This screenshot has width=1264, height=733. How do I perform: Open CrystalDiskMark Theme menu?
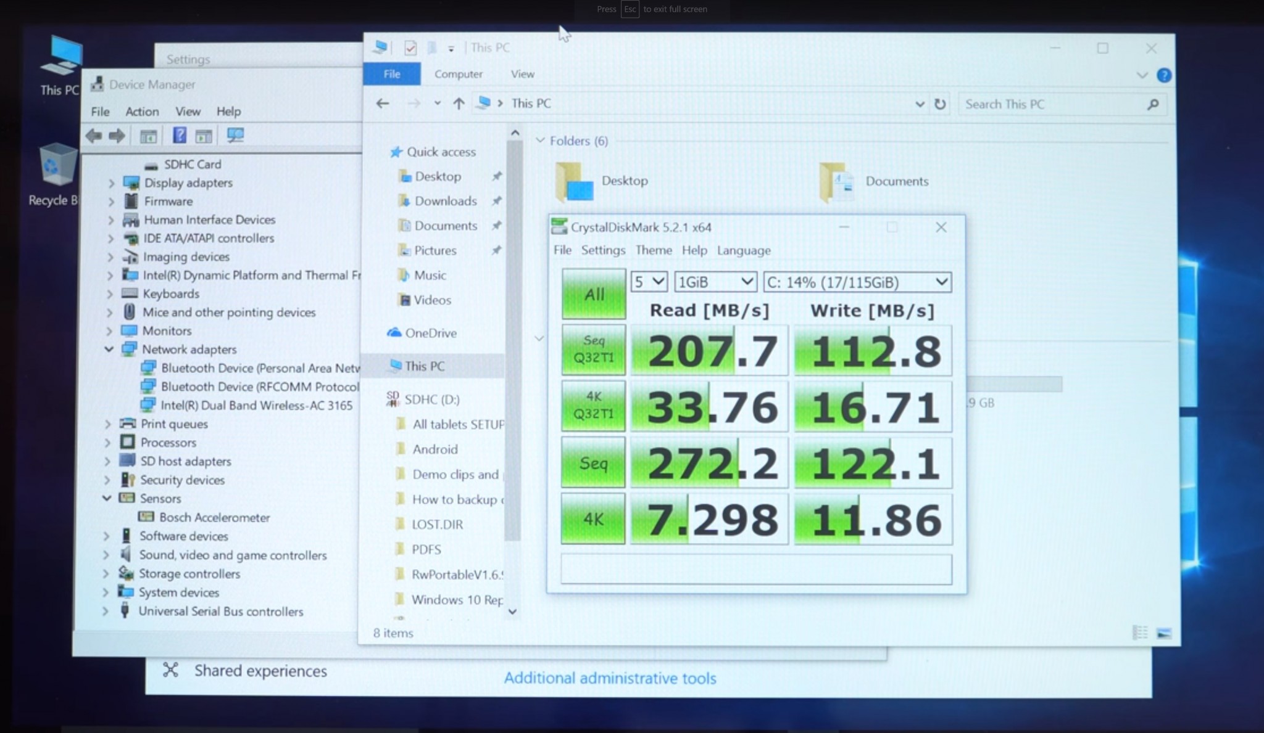coord(654,250)
